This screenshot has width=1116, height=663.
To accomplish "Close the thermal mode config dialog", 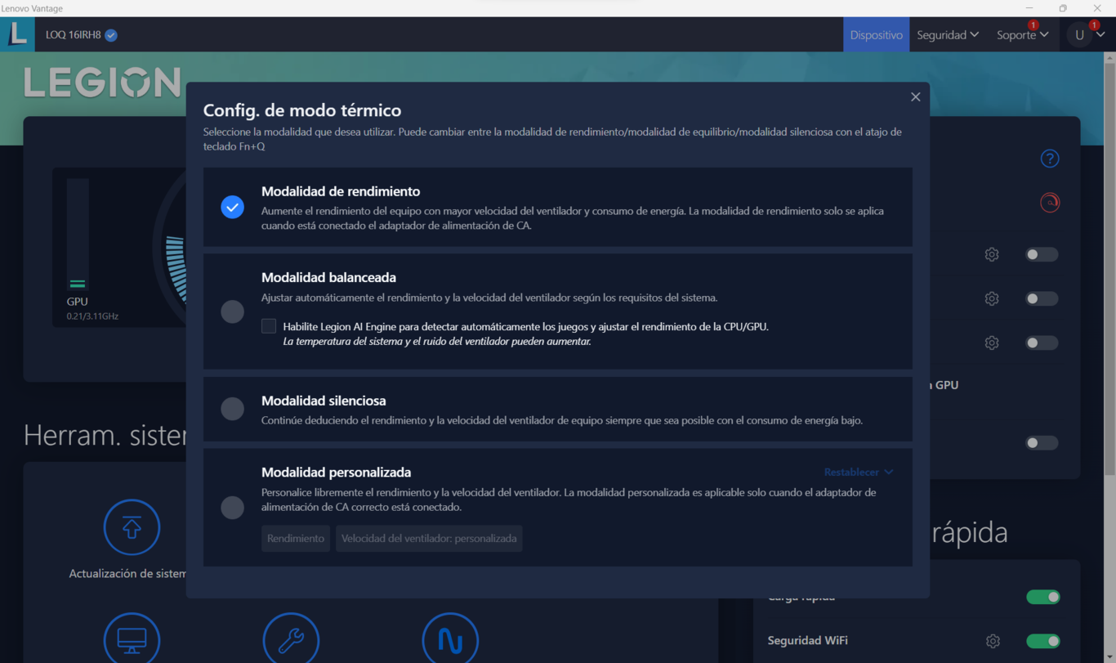I will pos(915,96).
